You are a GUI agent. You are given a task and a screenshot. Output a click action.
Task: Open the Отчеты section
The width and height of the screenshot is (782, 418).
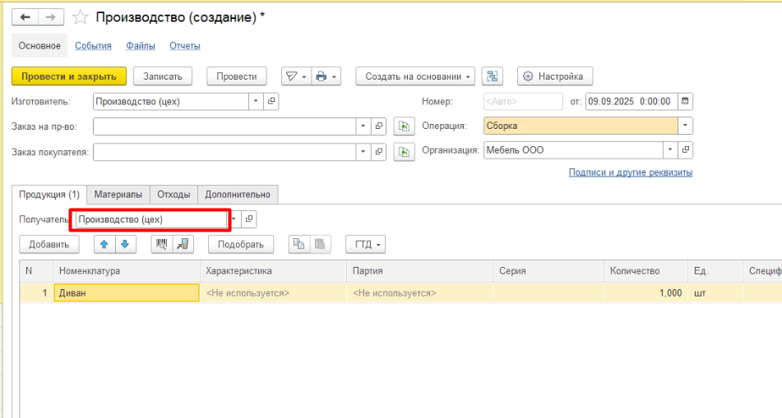click(x=185, y=46)
